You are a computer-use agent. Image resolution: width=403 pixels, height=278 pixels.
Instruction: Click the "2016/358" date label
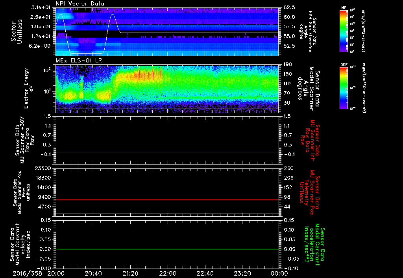point(27,274)
